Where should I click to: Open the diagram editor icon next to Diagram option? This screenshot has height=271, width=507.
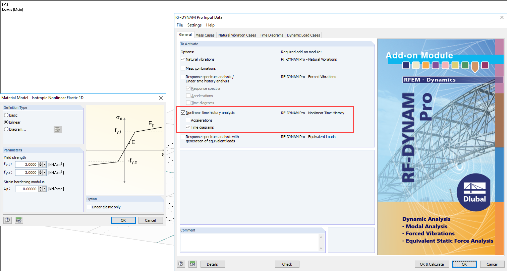pos(58,129)
